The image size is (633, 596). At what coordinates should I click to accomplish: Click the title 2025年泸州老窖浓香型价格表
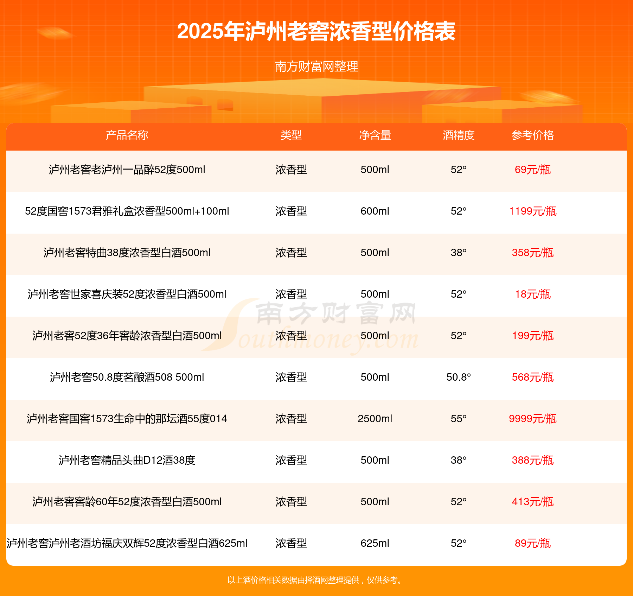[316, 31]
